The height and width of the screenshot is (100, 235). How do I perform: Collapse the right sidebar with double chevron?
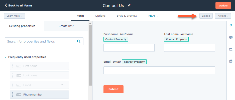(231, 25)
